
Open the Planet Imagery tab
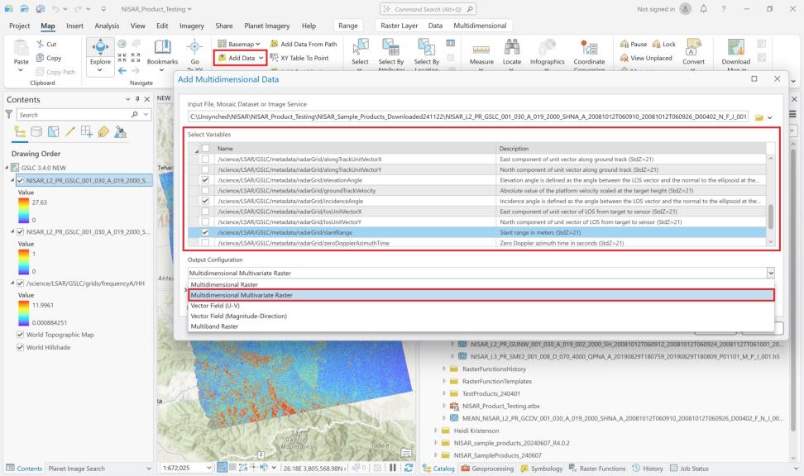click(x=266, y=26)
